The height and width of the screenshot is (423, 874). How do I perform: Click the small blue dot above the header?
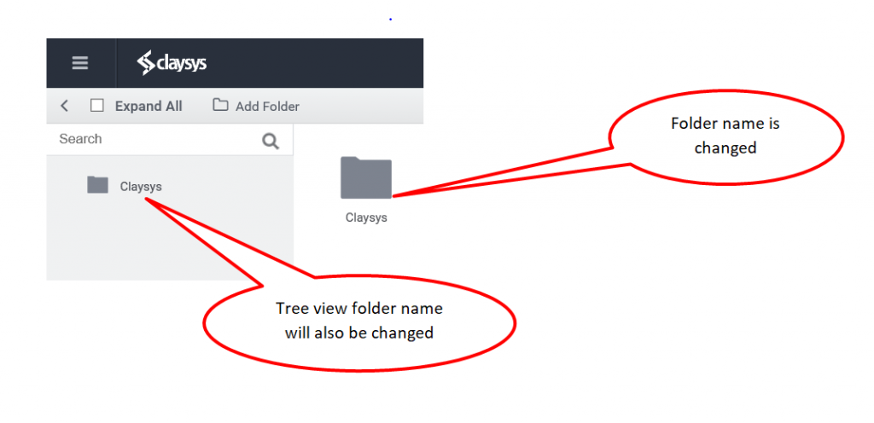coord(390,20)
